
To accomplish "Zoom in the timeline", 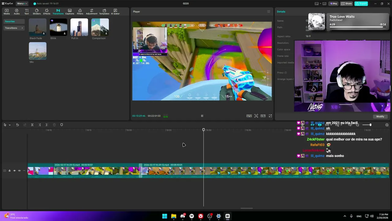I will point(387,125).
